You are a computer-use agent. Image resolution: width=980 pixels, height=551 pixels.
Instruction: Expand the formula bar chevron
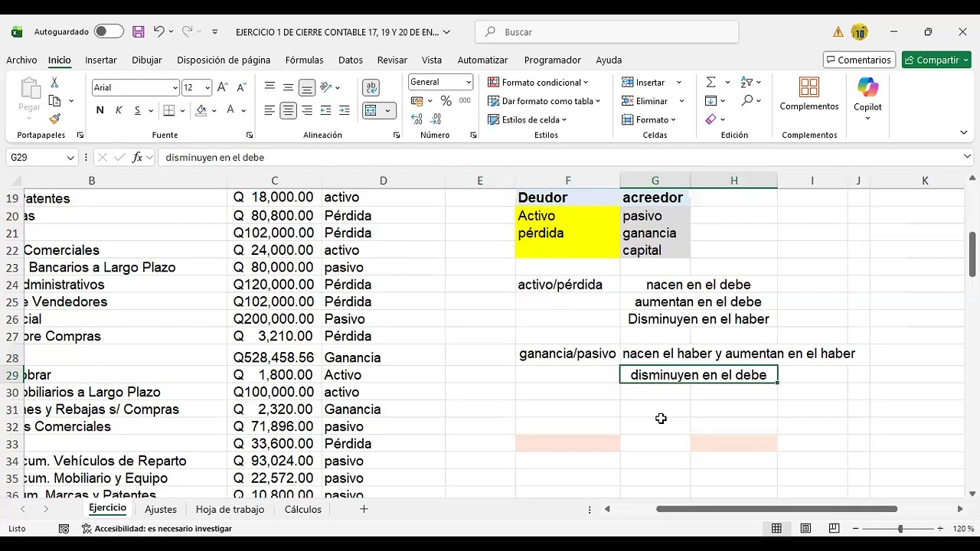968,157
